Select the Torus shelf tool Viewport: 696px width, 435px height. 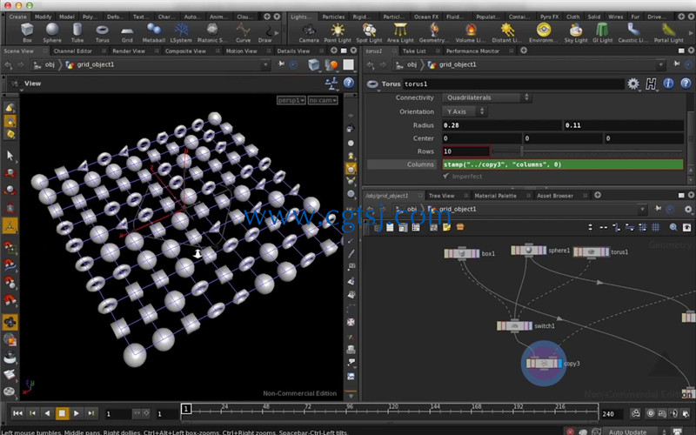pos(102,33)
